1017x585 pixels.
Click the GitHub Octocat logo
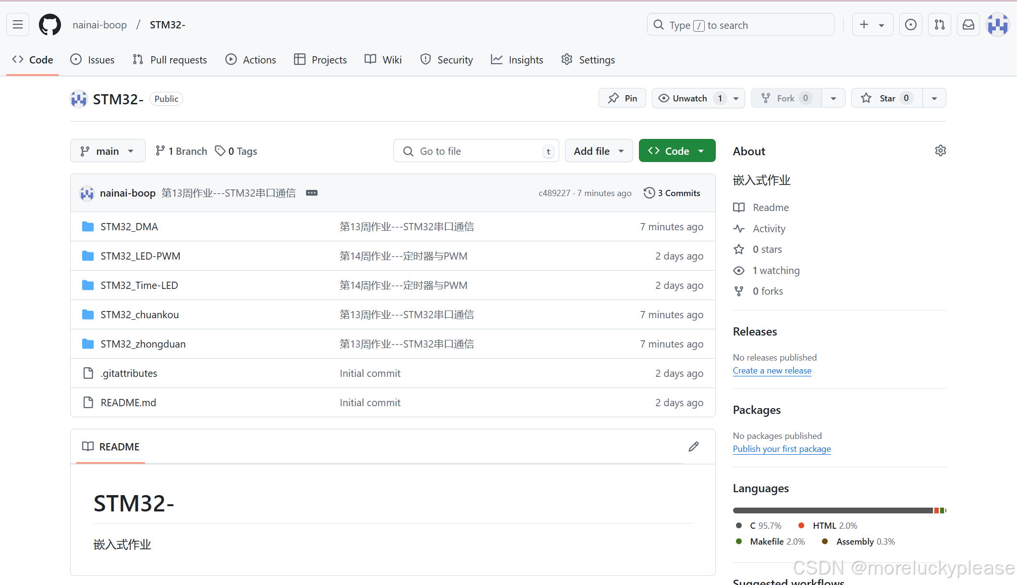point(50,25)
